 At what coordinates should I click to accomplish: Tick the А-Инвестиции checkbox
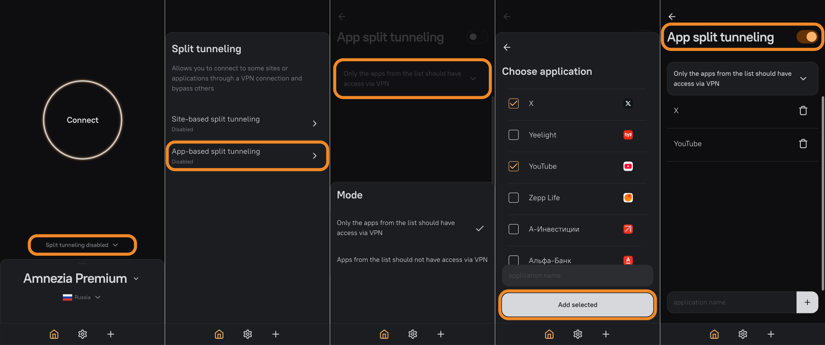[513, 229]
